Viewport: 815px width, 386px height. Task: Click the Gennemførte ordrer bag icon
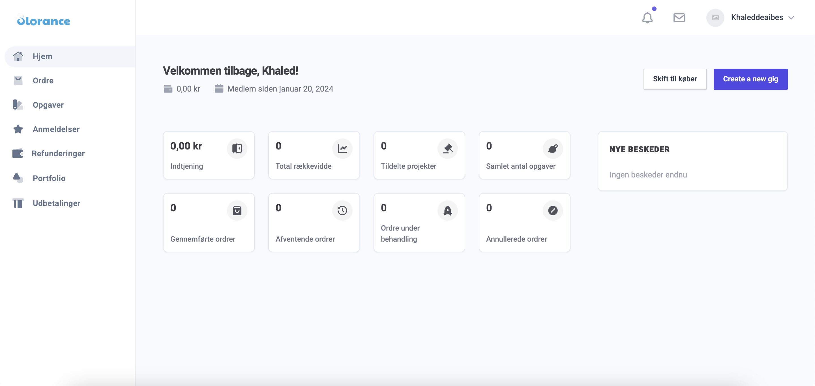point(237,210)
